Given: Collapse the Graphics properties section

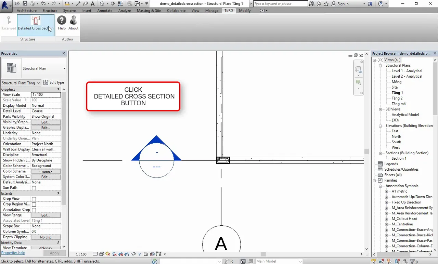Looking at the screenshot, I should tap(58, 89).
